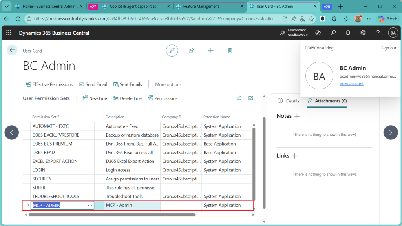The height and width of the screenshot is (226, 402).
Task: Go back using the back arrow
Action: [12, 50]
